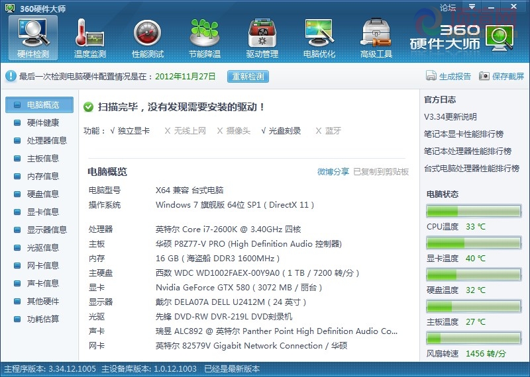The width and height of the screenshot is (530, 377).
Task: Click the 已经是最新版本 status text
Action: (232, 369)
